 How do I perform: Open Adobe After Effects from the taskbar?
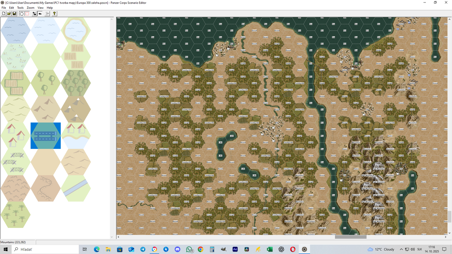coord(235,249)
